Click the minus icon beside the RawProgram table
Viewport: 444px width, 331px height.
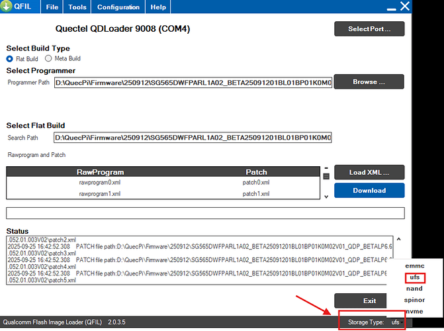pyautogui.click(x=326, y=168)
